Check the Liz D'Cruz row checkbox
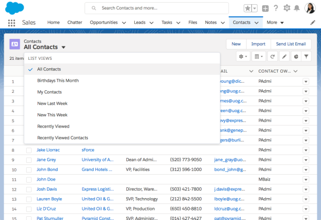 (x=29, y=209)
